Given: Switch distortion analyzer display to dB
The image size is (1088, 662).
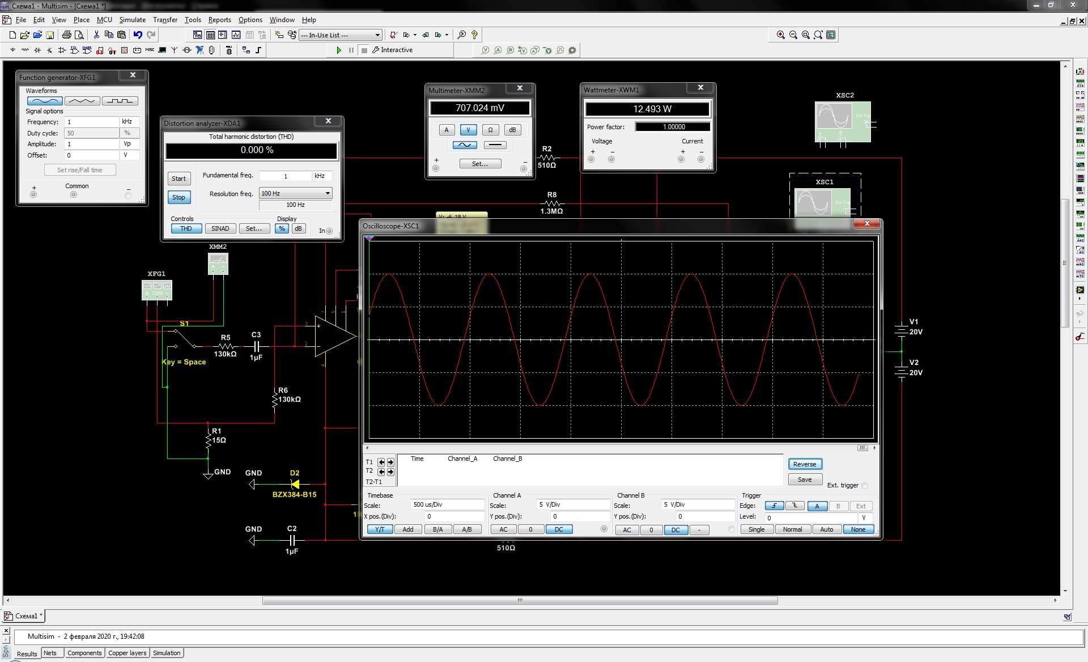Looking at the screenshot, I should coord(298,228).
